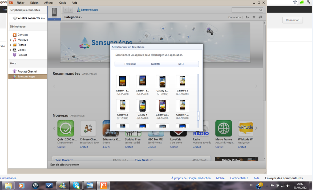Open the shopping cart icon near Connexion
This screenshot has height=190, width=313.
pyautogui.click(x=254, y=17)
